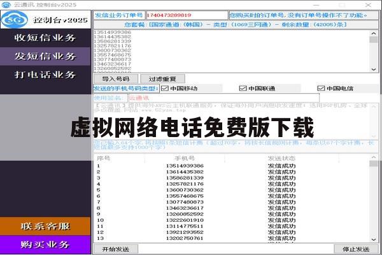The image size is (382, 255).
Task: Select row with number 13114775511 in table
Action: pos(232,226)
